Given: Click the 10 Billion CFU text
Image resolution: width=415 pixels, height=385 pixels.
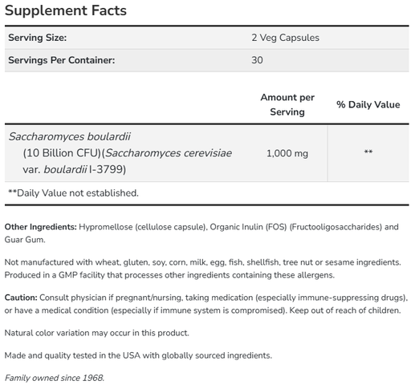Looking at the screenshot, I should (x=62, y=153).
